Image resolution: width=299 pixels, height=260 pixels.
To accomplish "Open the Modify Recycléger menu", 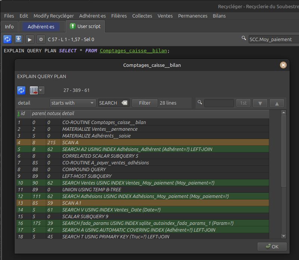I will tap(54, 16).
